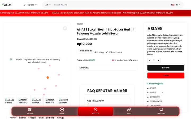This screenshot has width=191, height=119.
Task: Open the LINK ASIA99 keyword link
Action: coord(155,106)
